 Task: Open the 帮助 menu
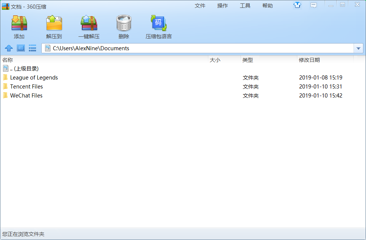pos(268,6)
